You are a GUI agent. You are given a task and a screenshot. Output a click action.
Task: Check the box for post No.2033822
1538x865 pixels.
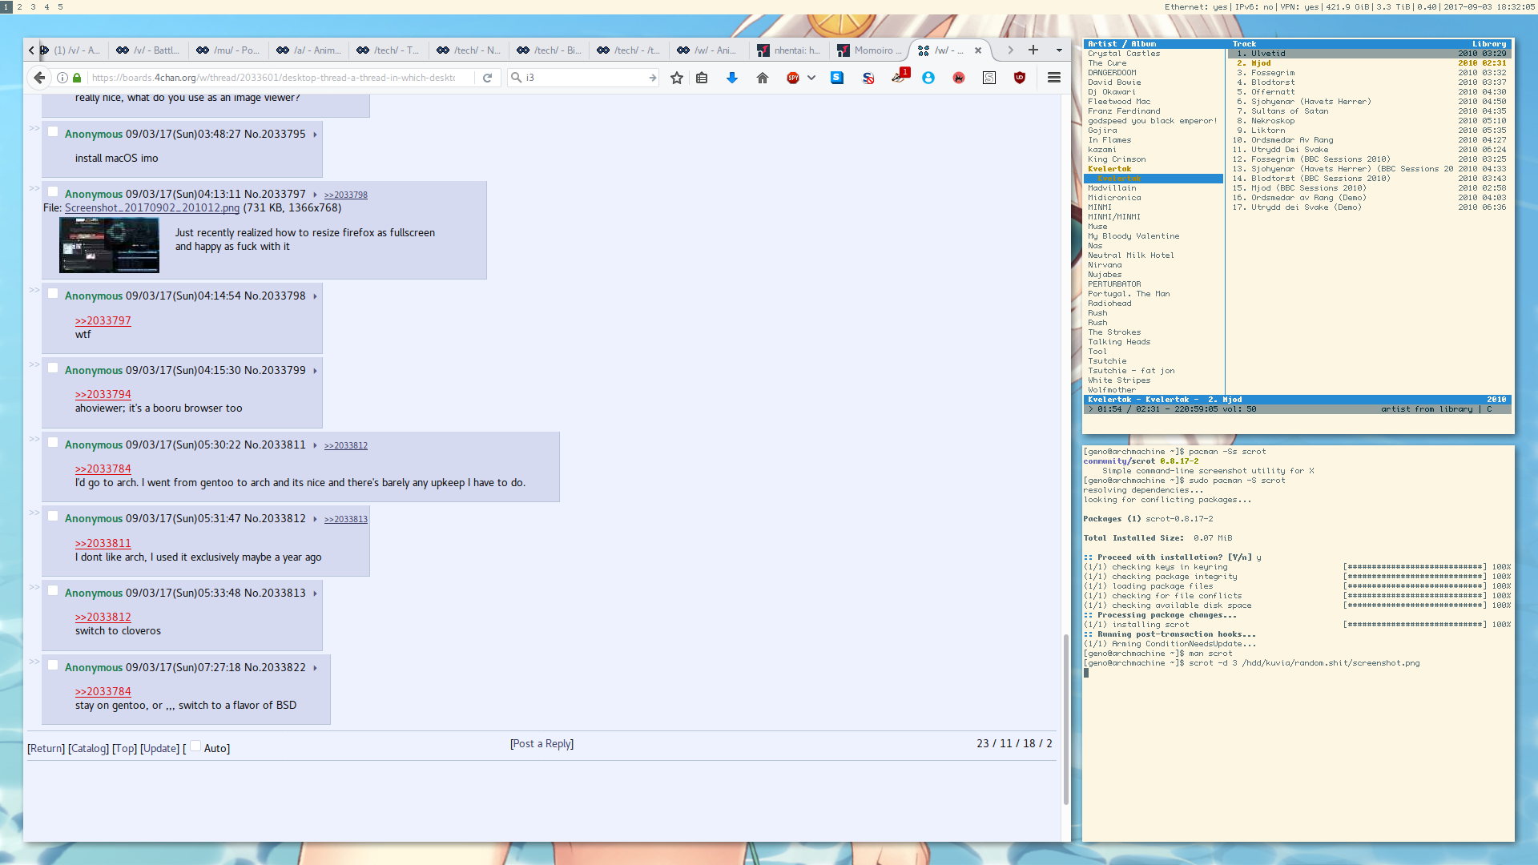53,665
